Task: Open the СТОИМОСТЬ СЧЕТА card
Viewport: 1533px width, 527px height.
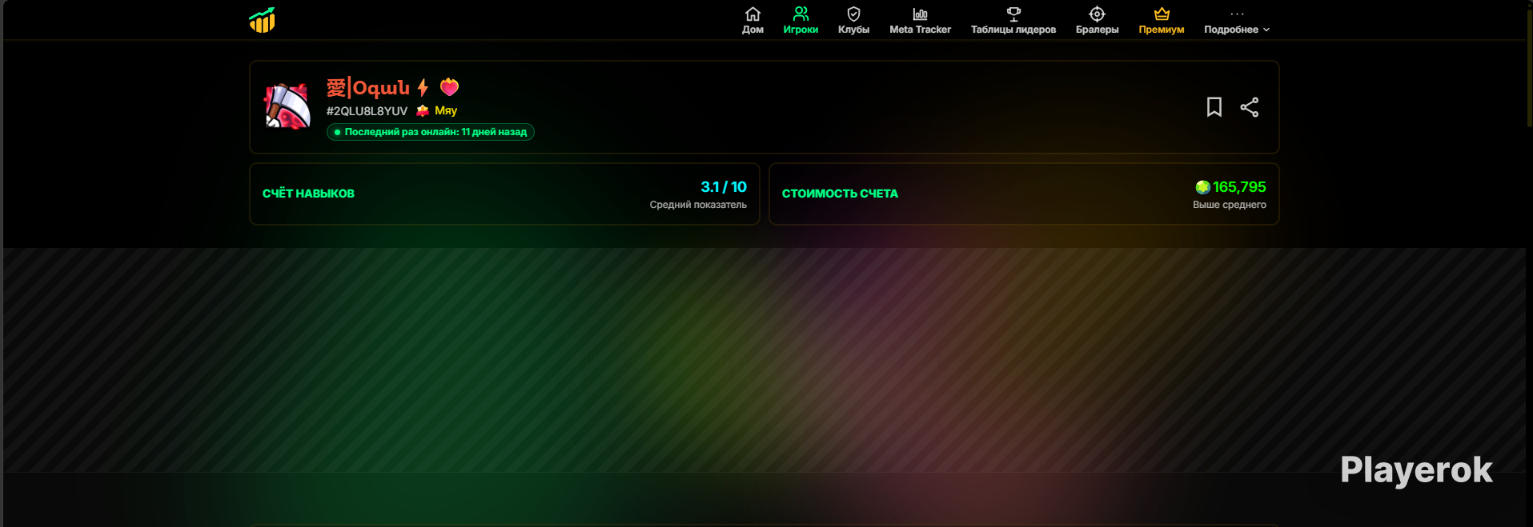Action: pyautogui.click(x=1024, y=194)
